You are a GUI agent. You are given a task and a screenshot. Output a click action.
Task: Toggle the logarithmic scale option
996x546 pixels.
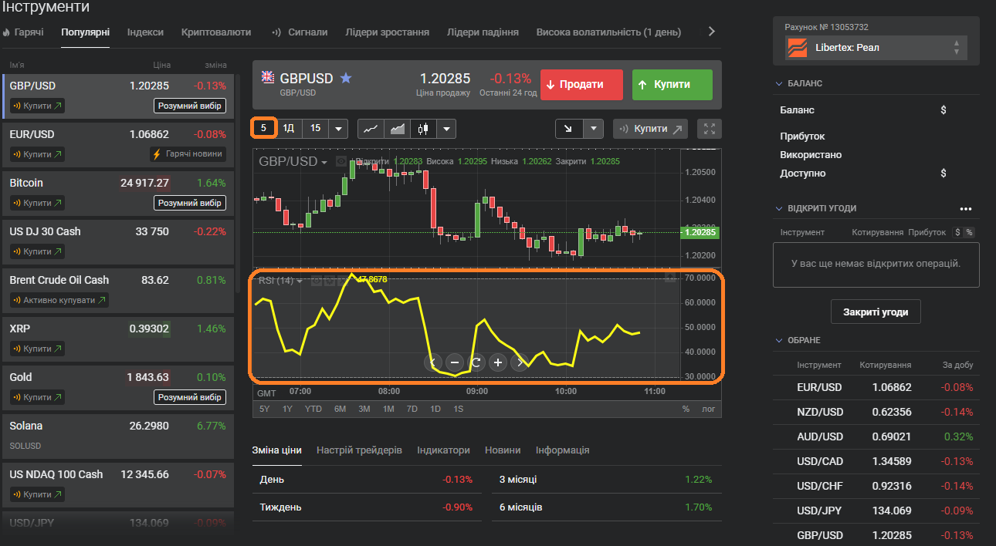[x=708, y=409]
